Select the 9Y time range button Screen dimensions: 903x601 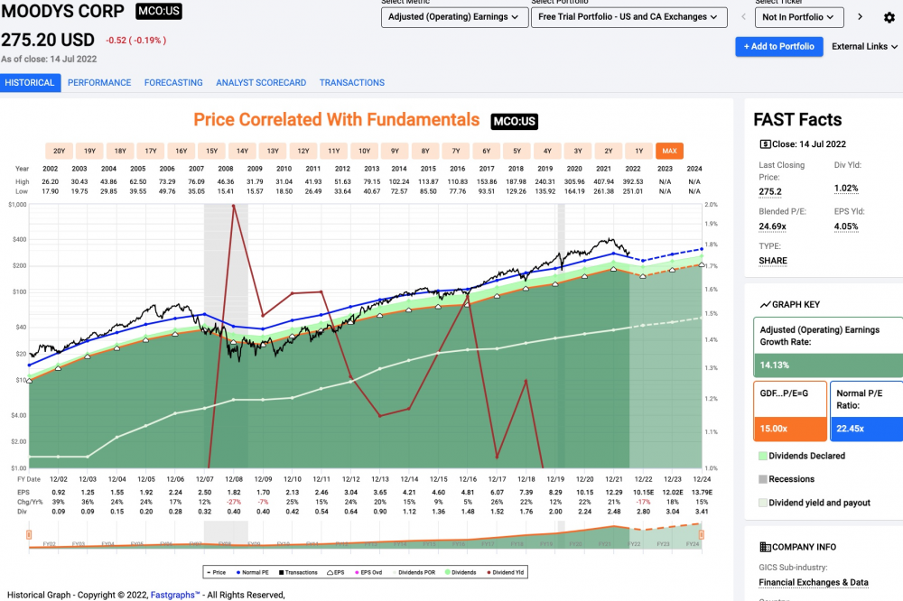pyautogui.click(x=396, y=151)
